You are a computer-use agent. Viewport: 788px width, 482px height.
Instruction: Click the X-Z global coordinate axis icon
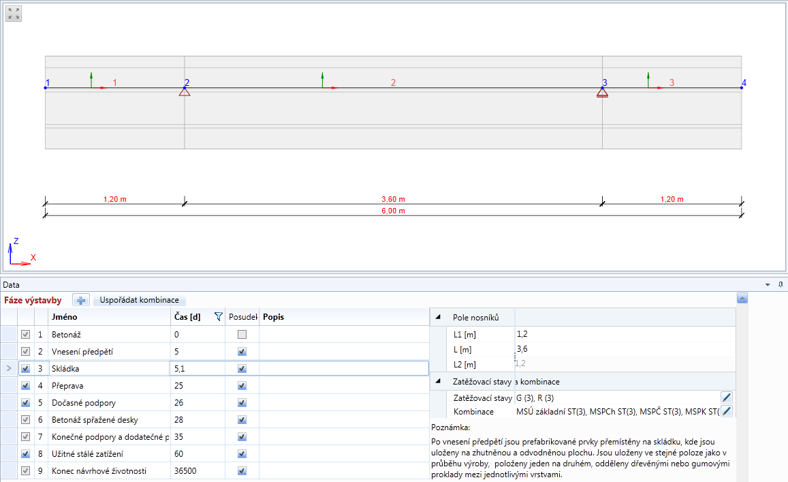[21, 252]
